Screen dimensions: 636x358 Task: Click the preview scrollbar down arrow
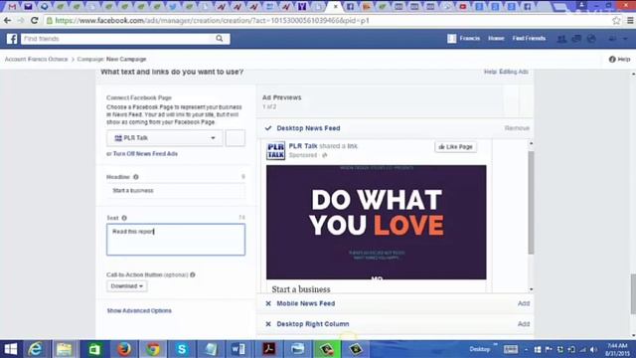(531, 289)
